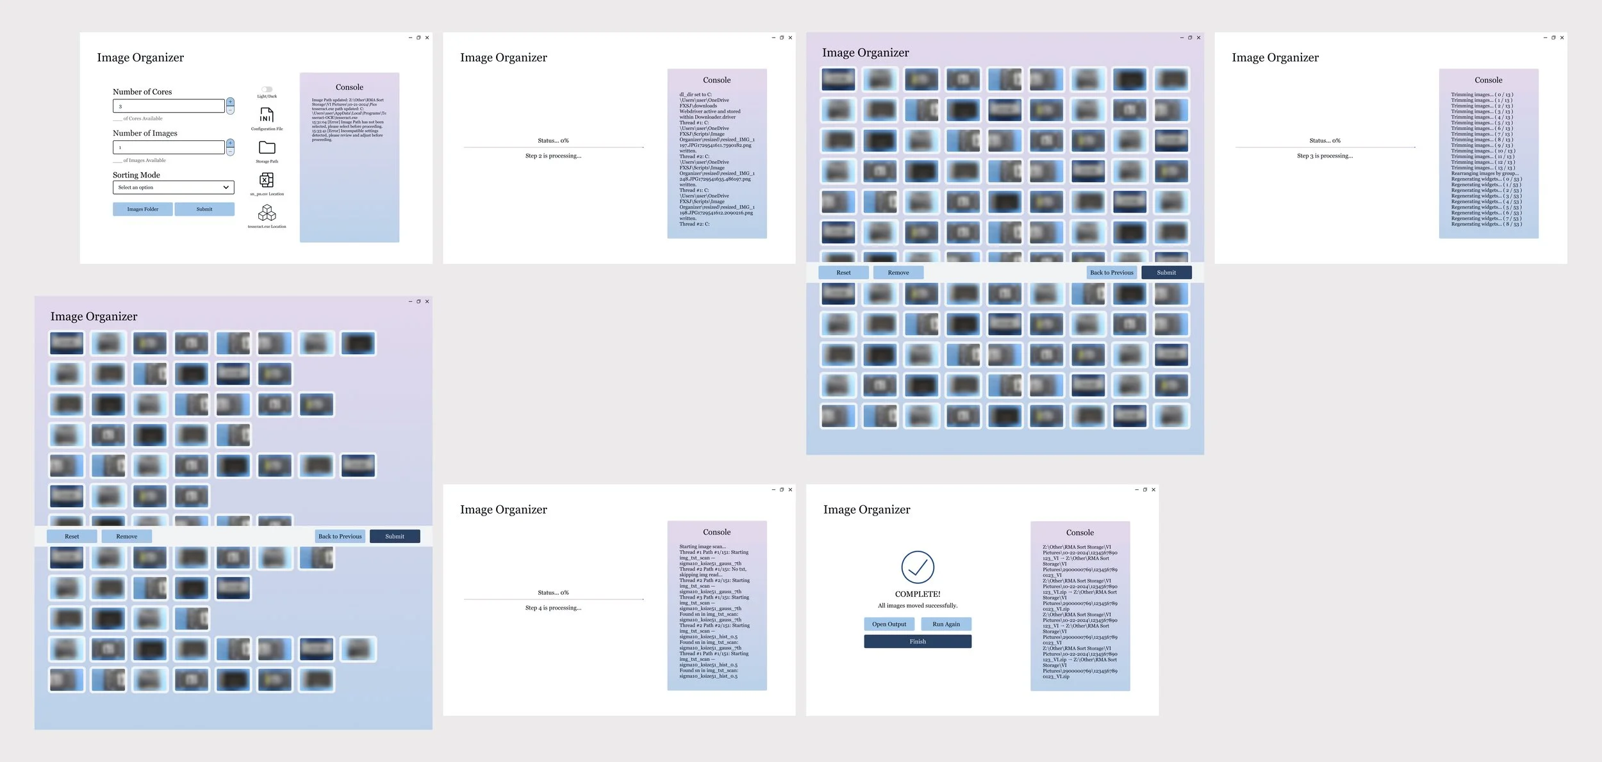This screenshot has height=762, width=1602.
Task: Click Submit beside Images Folder button
Action: [x=204, y=209]
